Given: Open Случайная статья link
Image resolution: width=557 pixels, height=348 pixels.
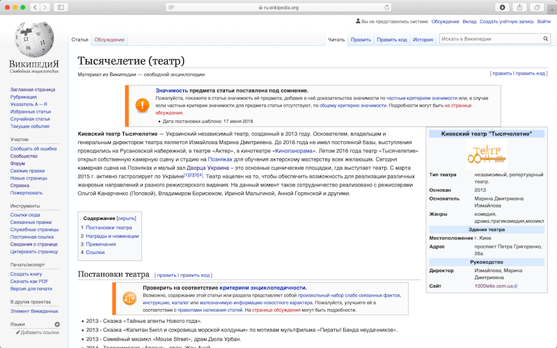Looking at the screenshot, I should [x=30, y=119].
